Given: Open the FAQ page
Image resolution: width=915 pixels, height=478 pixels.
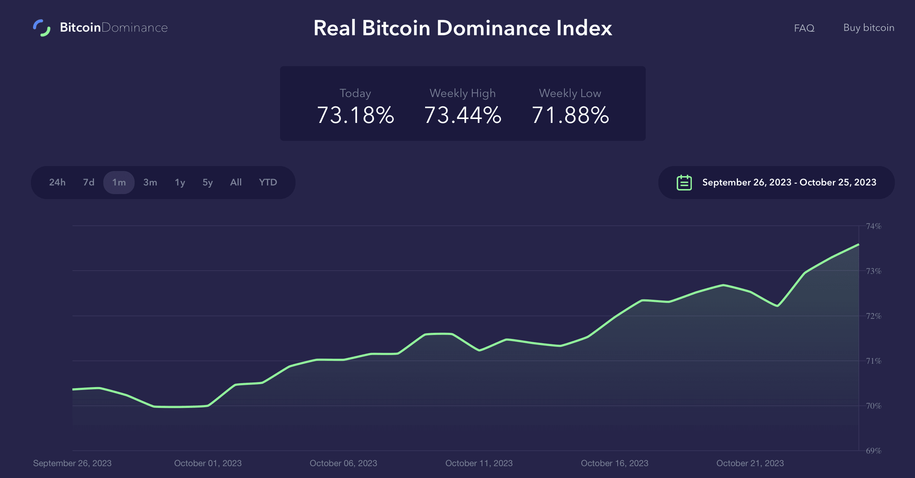Looking at the screenshot, I should [x=804, y=28].
